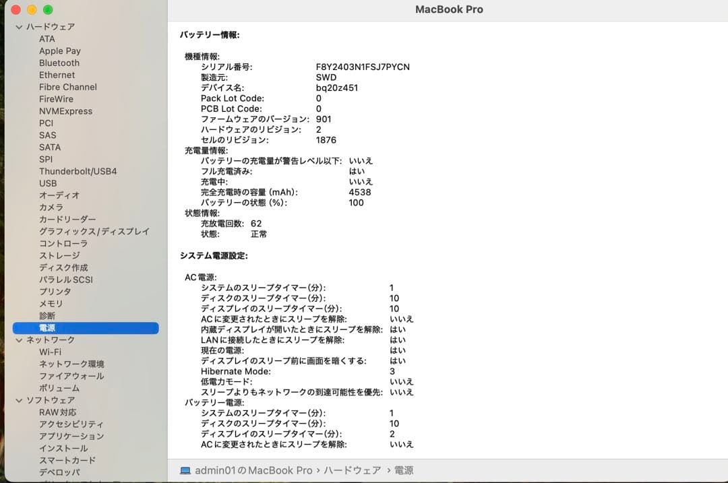This screenshot has width=728, height=483.
Task: Select Apple Pay in the sidebar
Action: point(60,51)
